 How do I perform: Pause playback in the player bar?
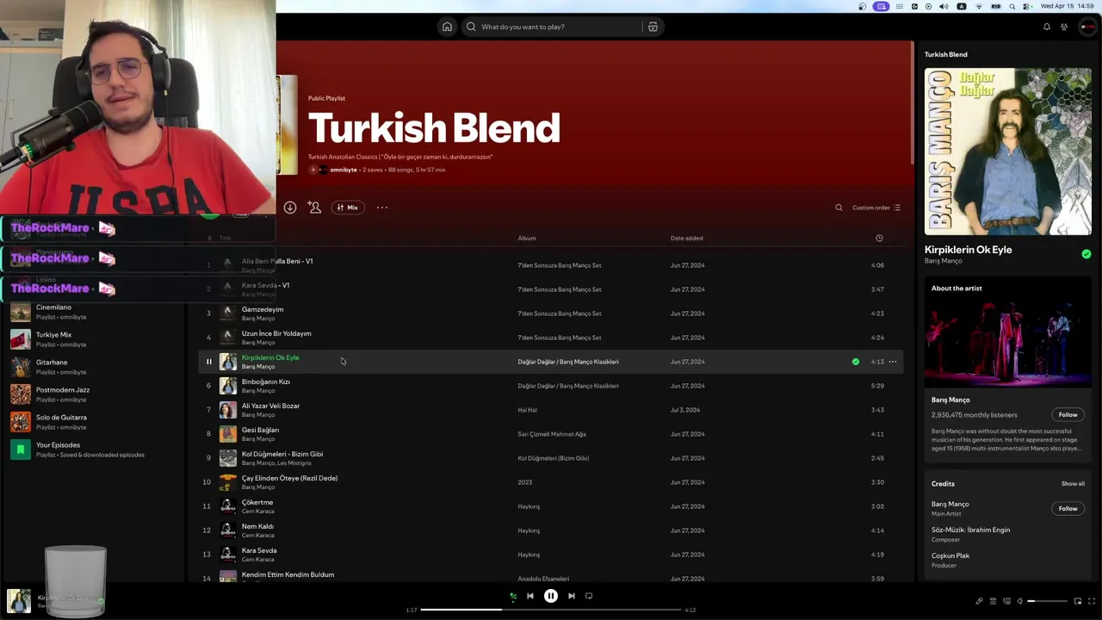(x=551, y=596)
